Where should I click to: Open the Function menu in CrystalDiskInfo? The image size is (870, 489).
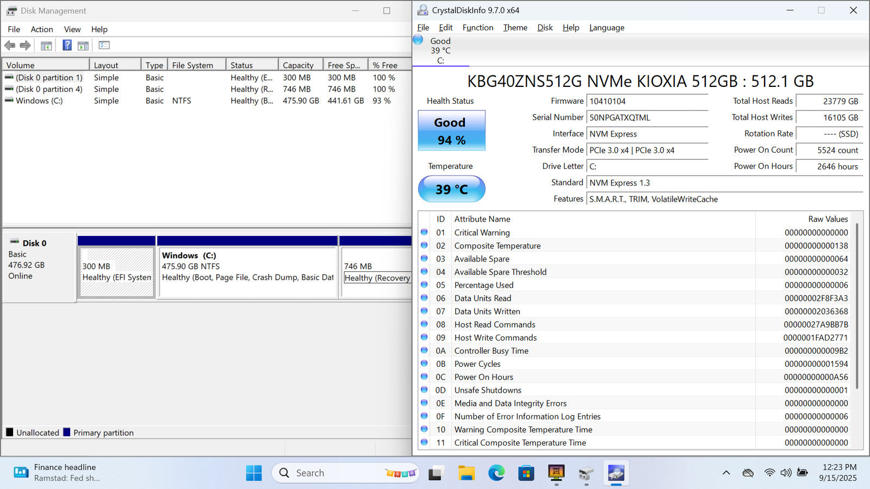coord(477,28)
